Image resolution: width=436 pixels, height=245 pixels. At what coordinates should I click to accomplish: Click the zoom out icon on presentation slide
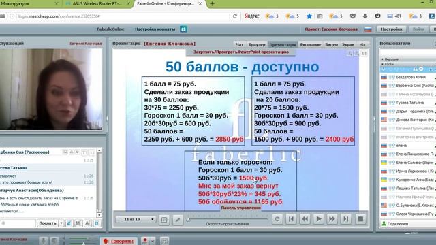tap(357, 53)
